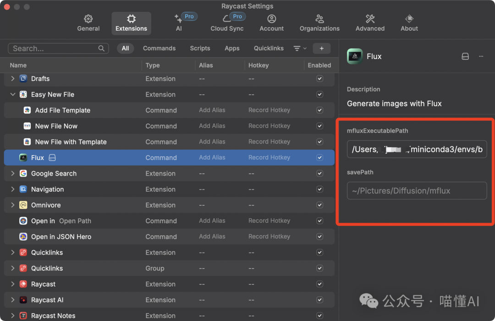Click the savePath input field
Image resolution: width=495 pixels, height=321 pixels.
pyautogui.click(x=417, y=191)
